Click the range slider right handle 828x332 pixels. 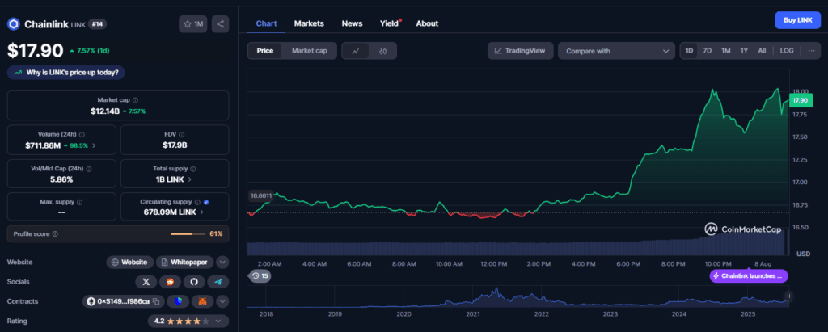coord(788,296)
